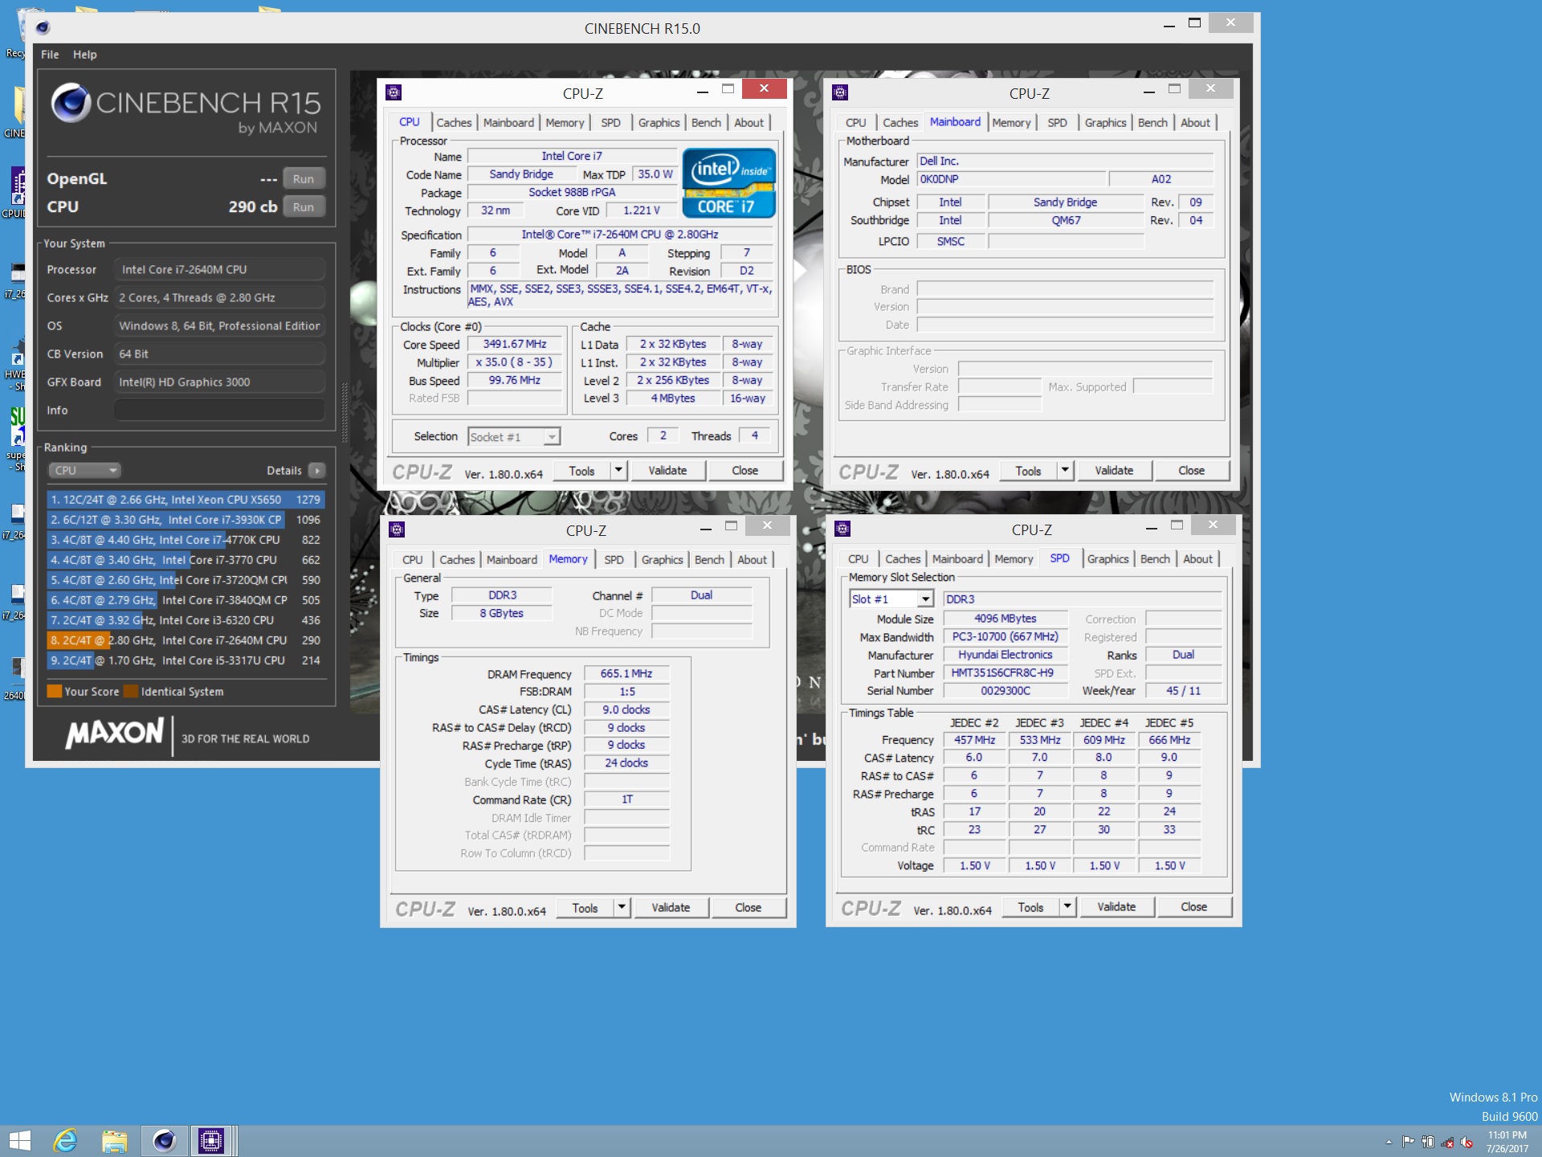Viewport: 1542px width, 1157px height.
Task: Click Validate in SPD window
Action: tap(1116, 906)
